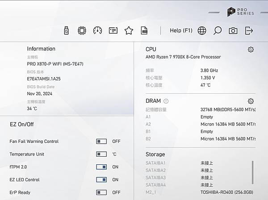
Task: Click the EZ On/Off section heading
Action: (22, 125)
